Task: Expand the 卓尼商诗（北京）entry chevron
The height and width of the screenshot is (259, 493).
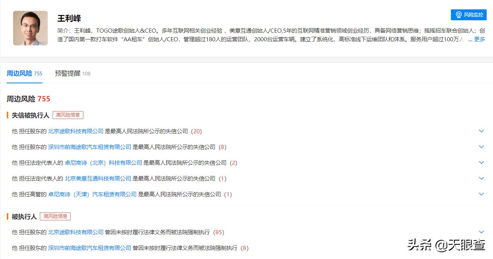Action: [x=481, y=163]
